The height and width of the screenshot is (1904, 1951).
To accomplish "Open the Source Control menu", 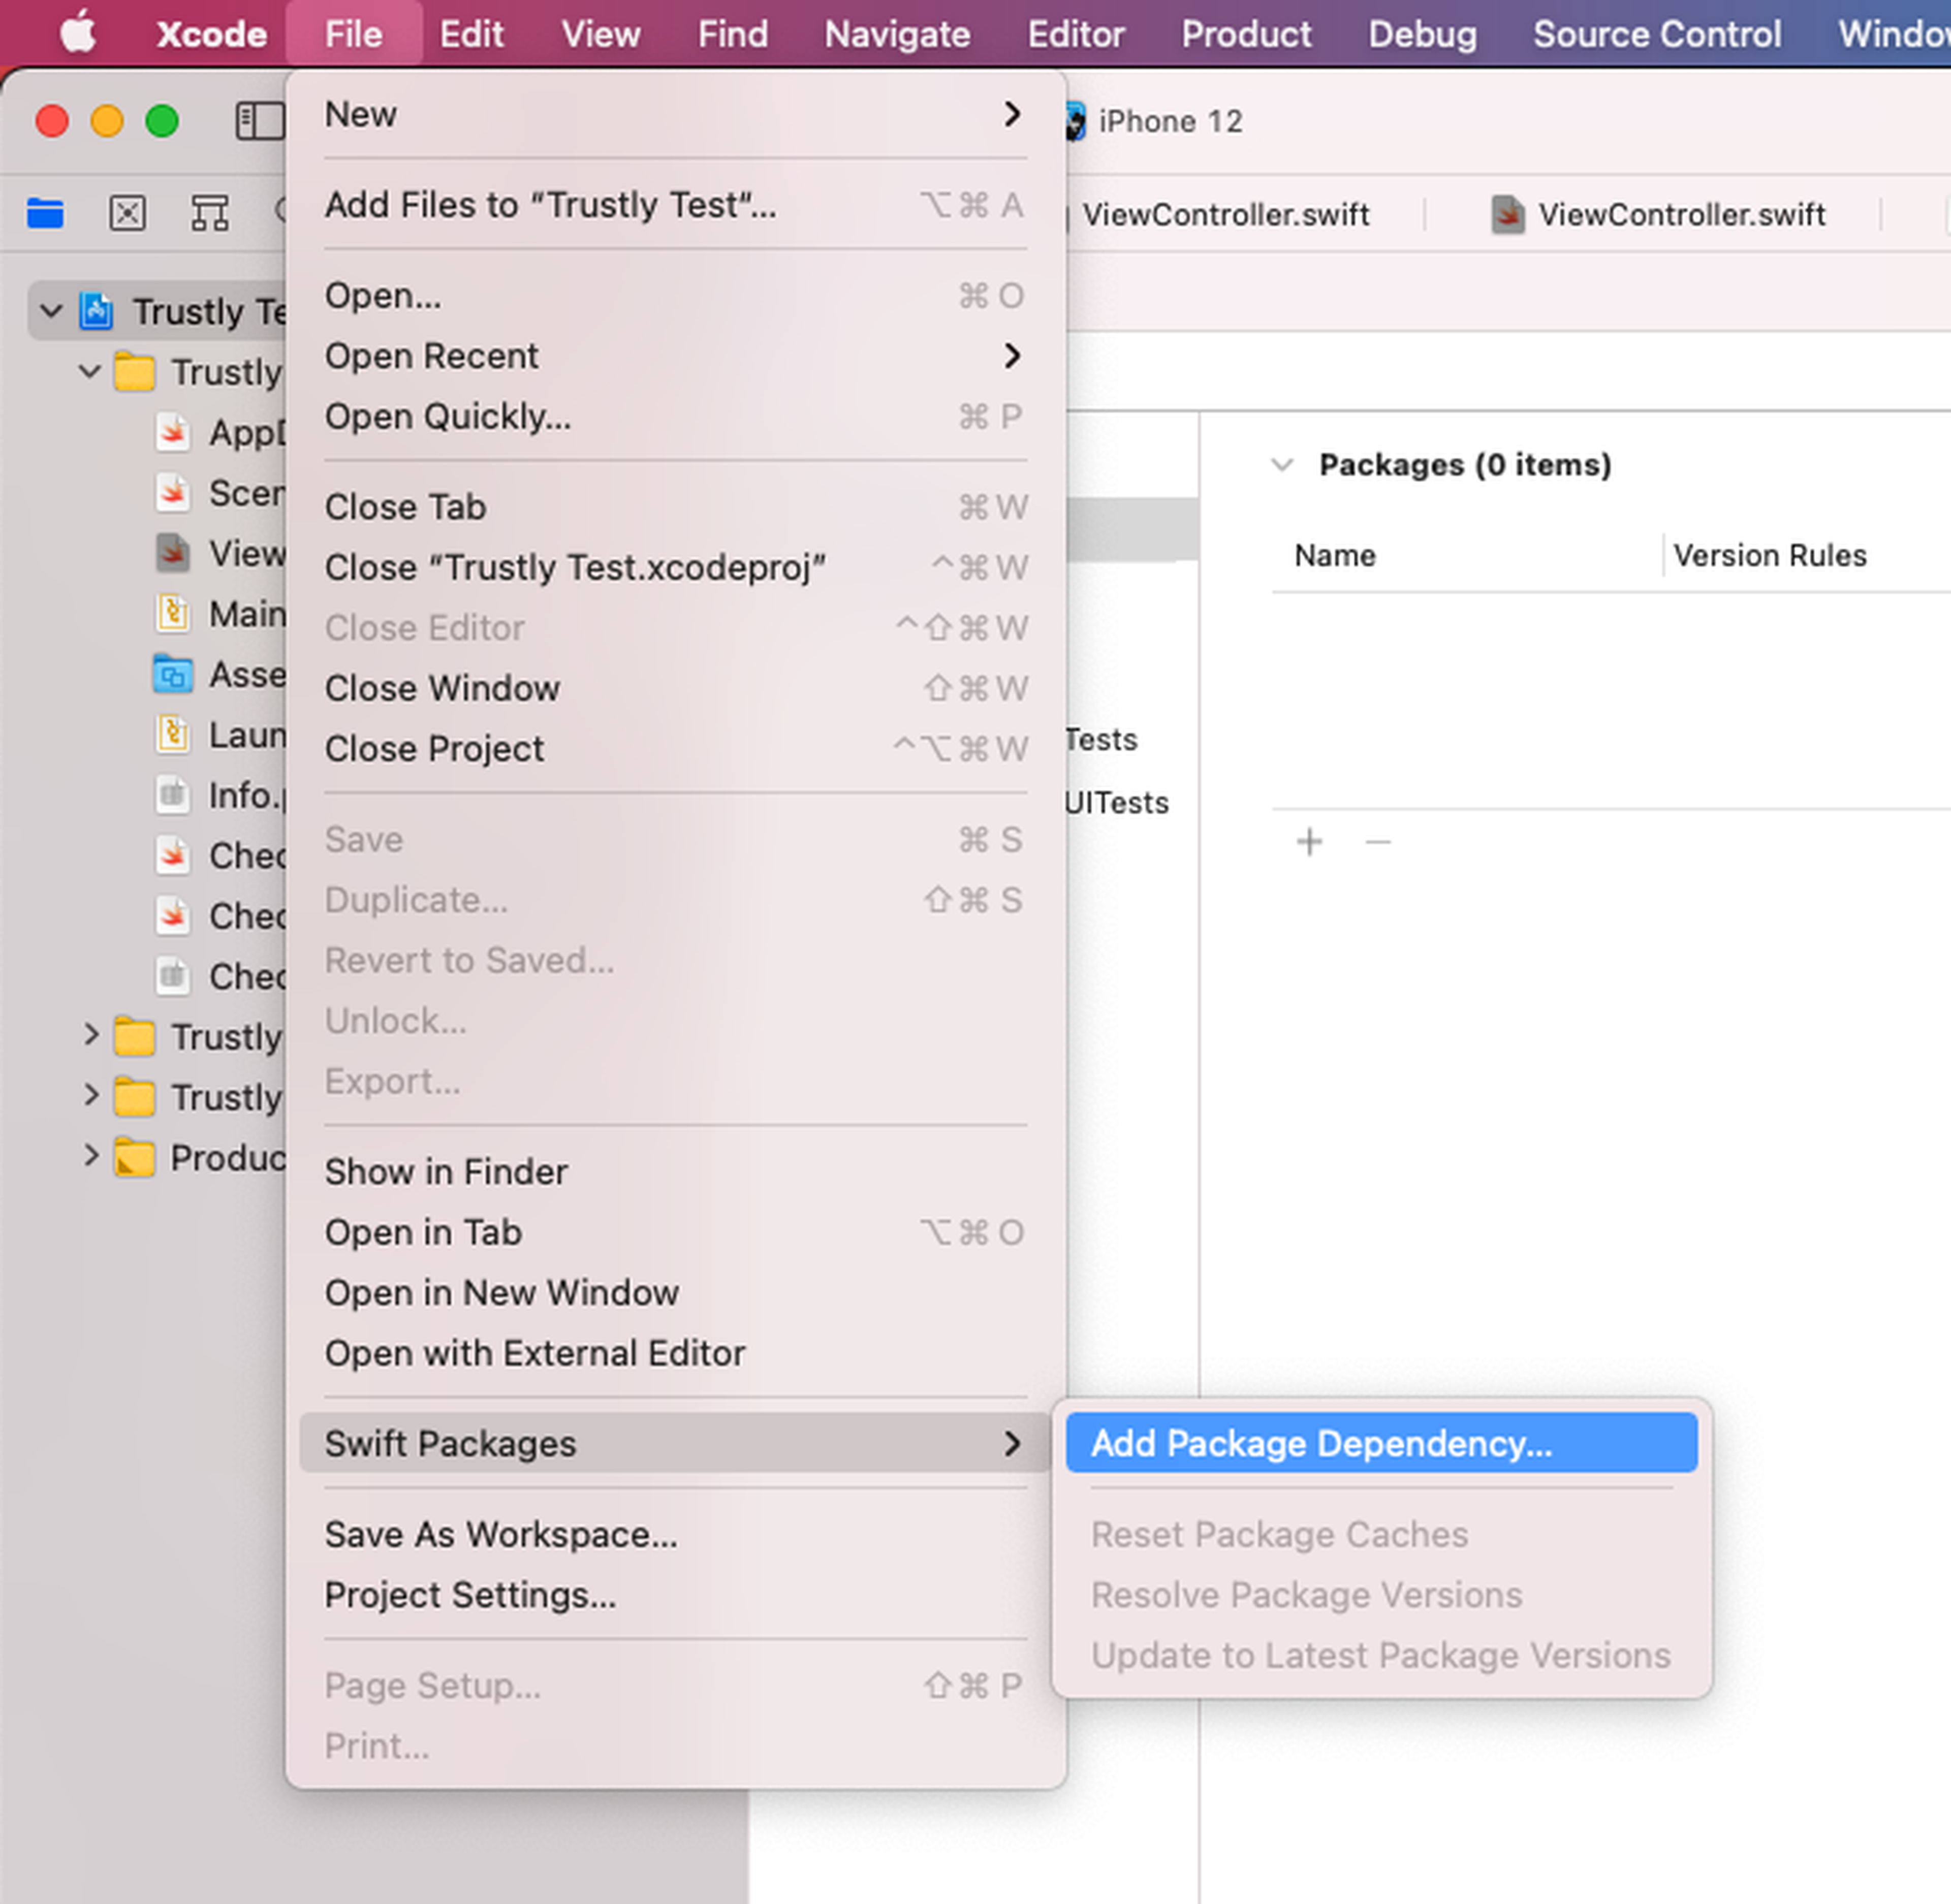I will [1657, 34].
